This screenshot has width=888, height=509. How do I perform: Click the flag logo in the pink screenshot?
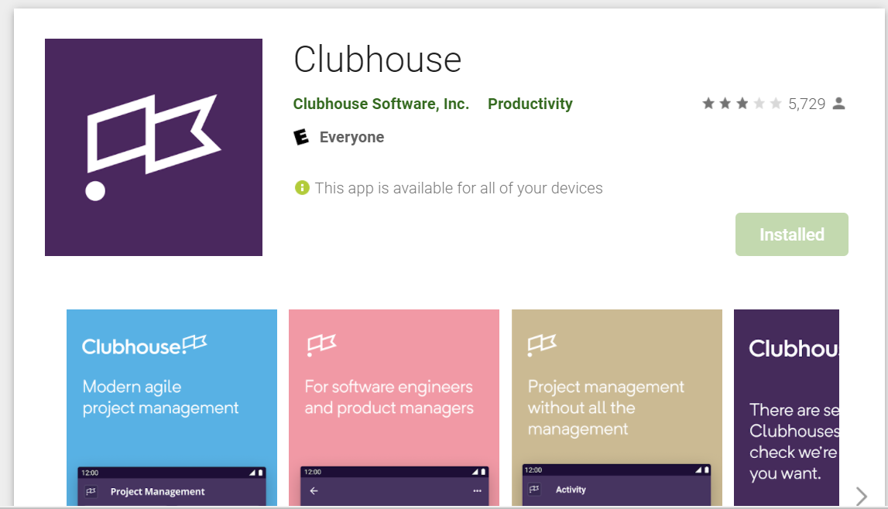[321, 344]
